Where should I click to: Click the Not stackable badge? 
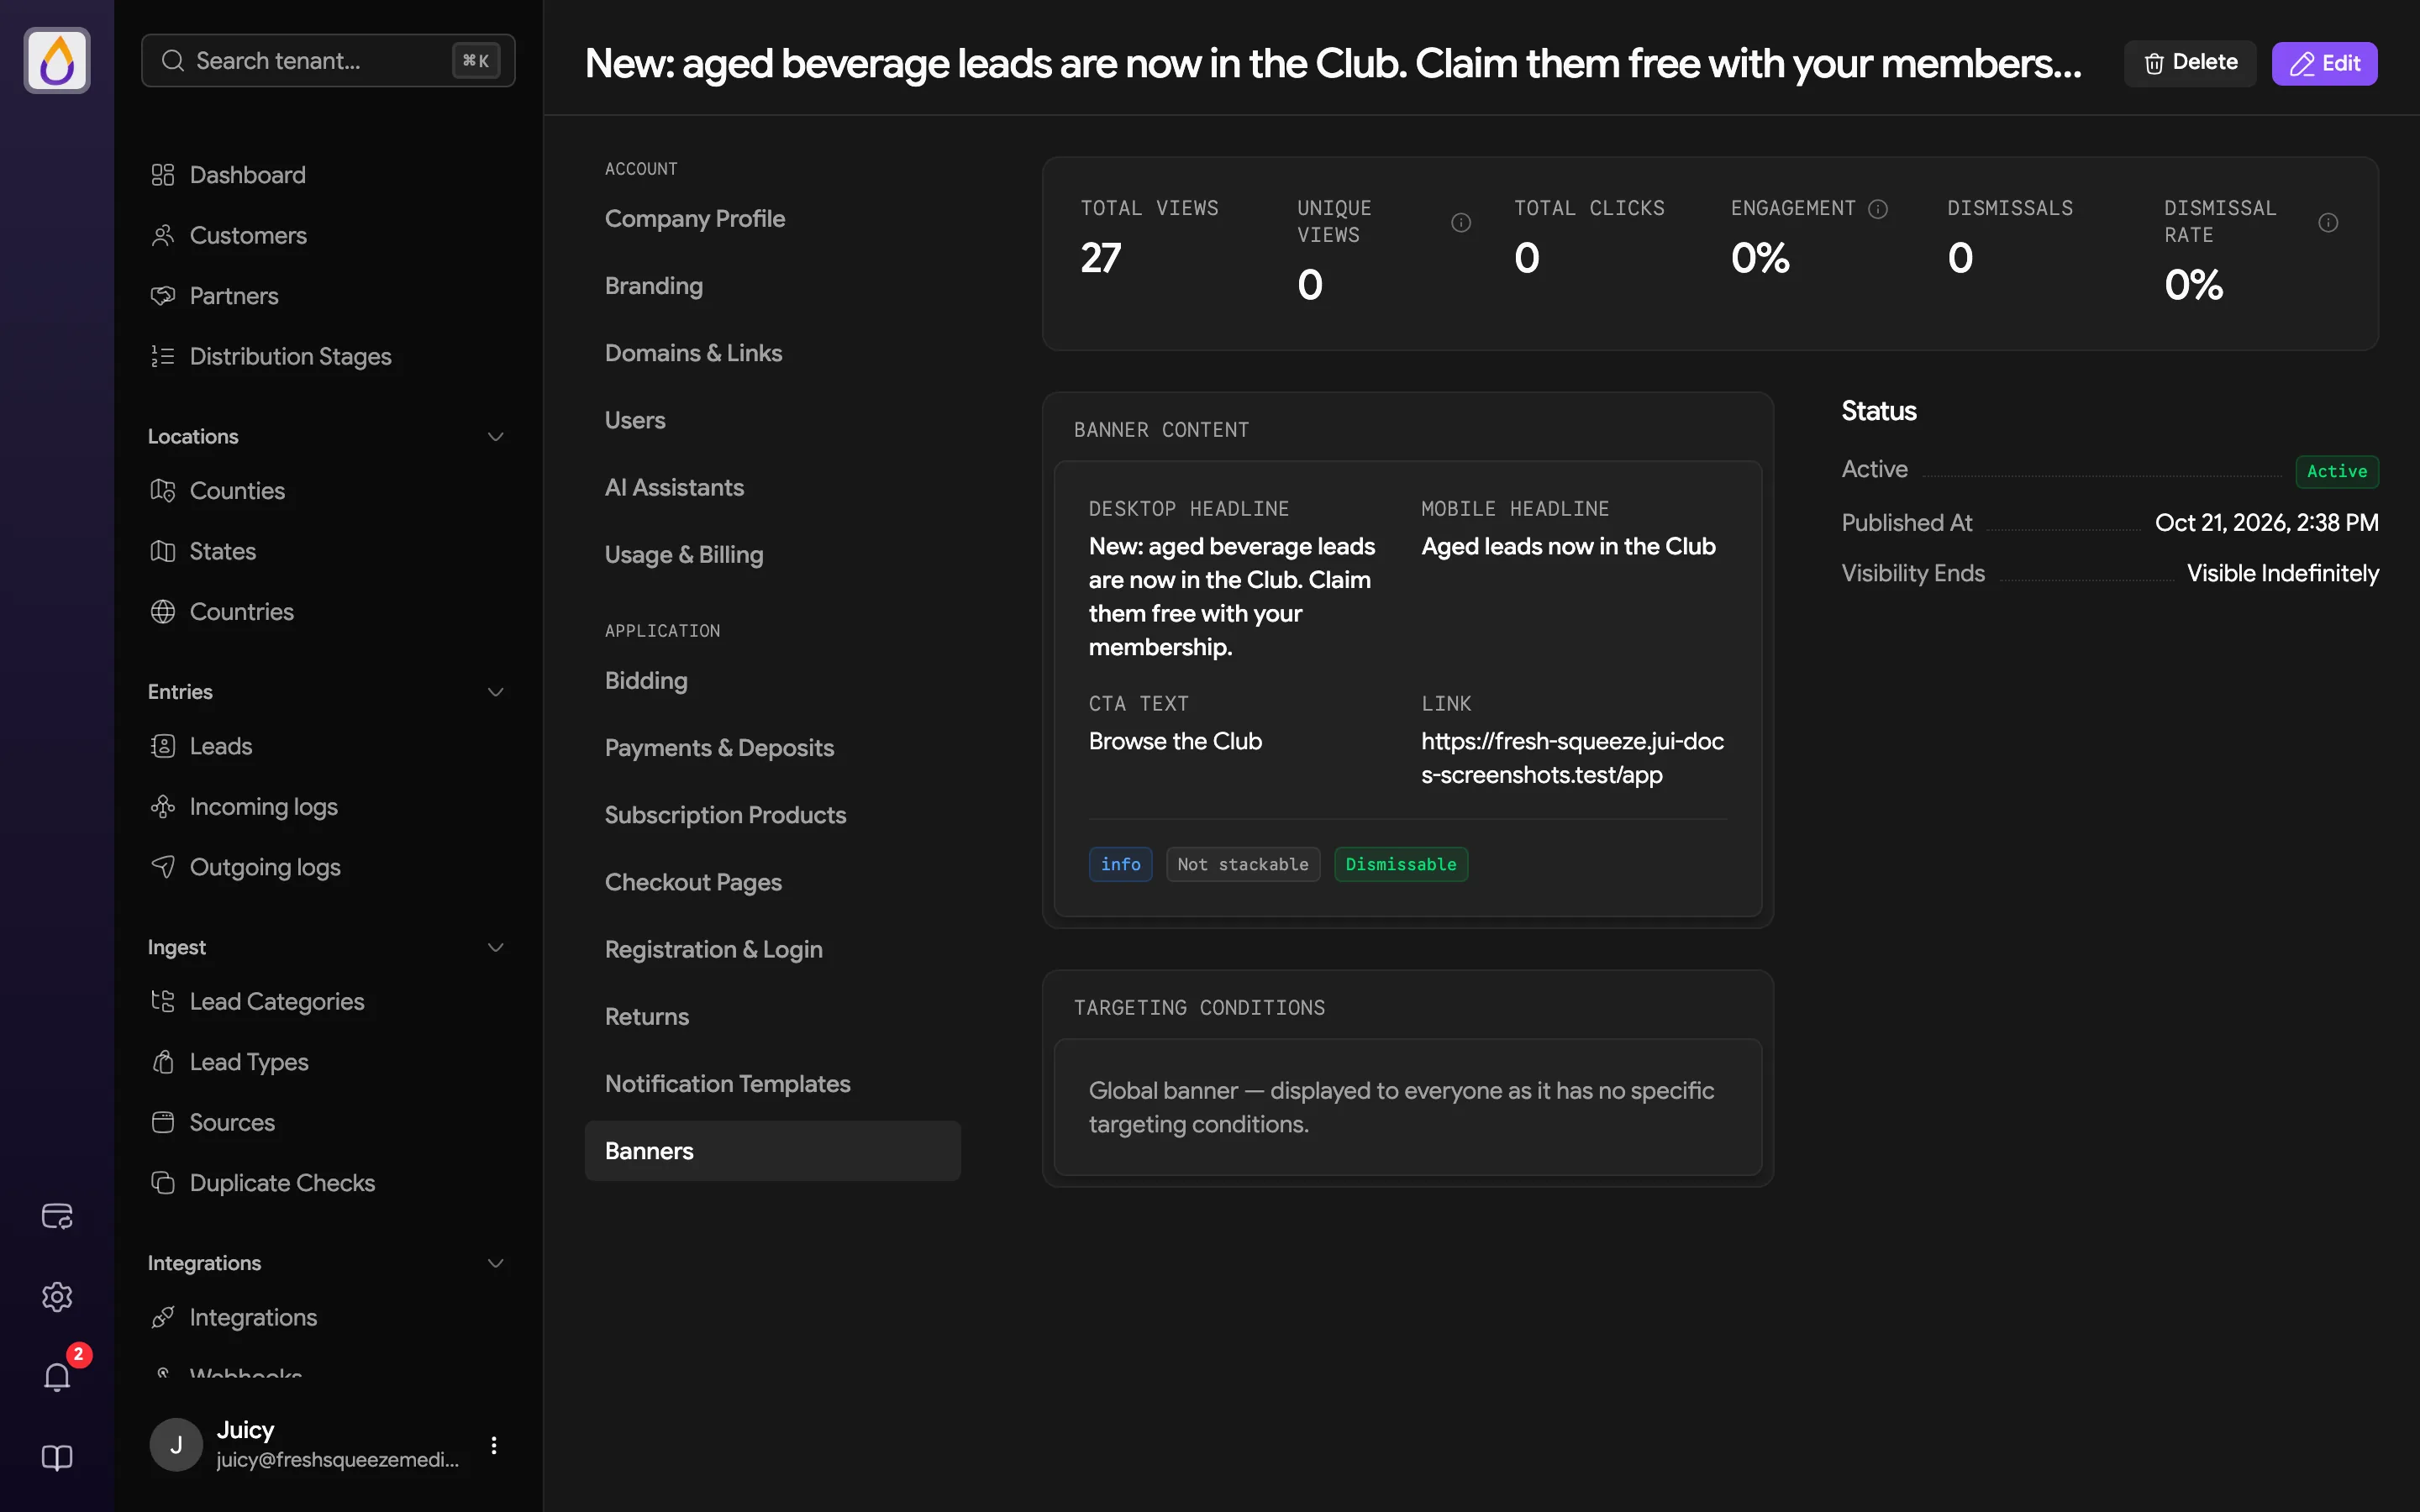point(1243,864)
